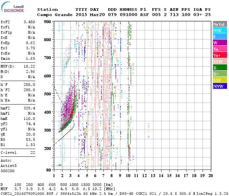Viewport: 229px width, 196px height.
Task: Click the B1 value 1.53
Action: [x=30, y=145]
